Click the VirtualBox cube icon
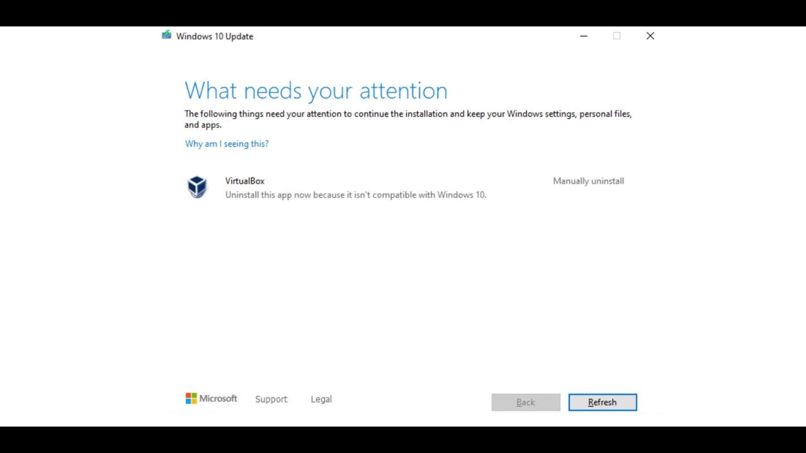The height and width of the screenshot is (453, 806). pyautogui.click(x=197, y=187)
